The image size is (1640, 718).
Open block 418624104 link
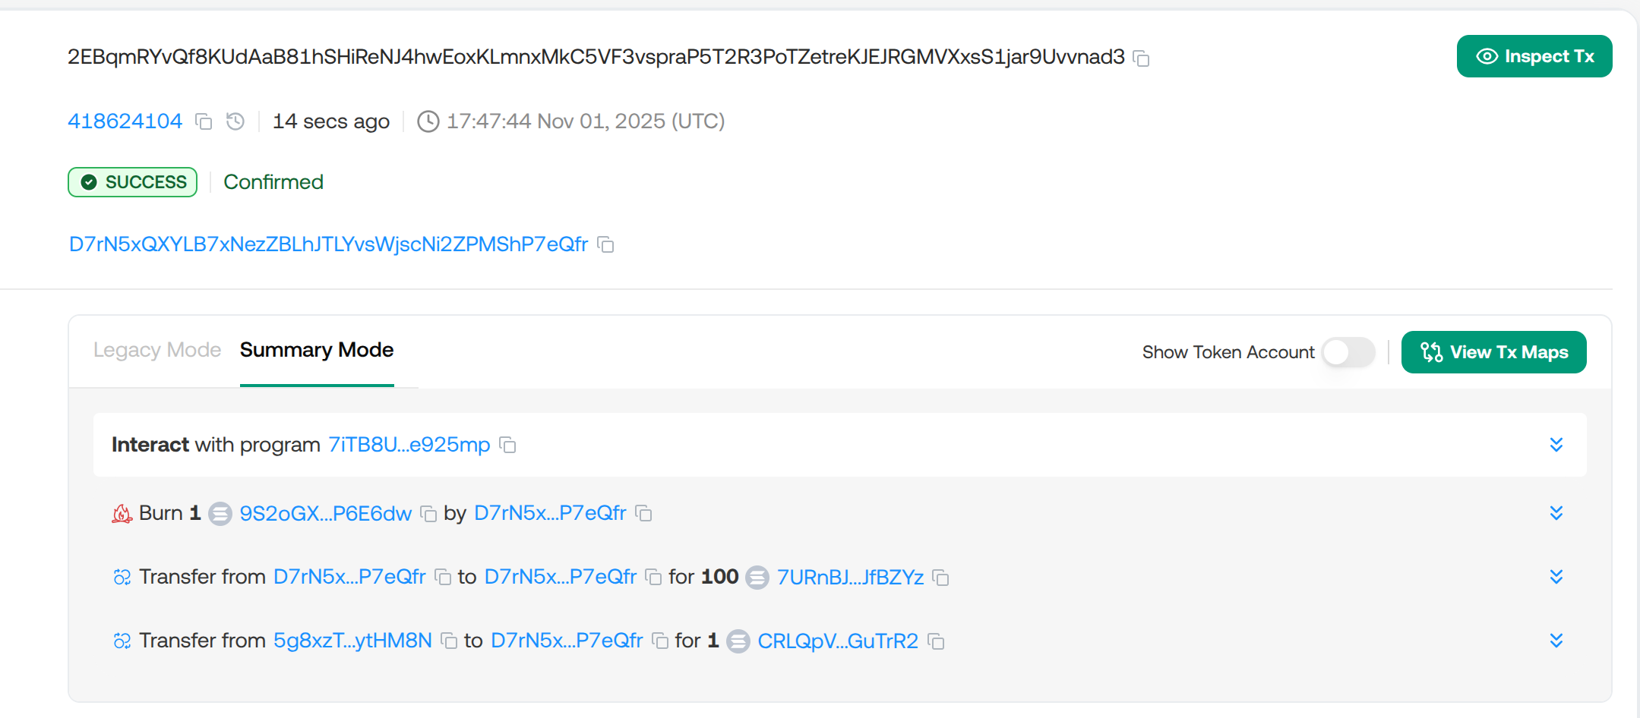(125, 121)
